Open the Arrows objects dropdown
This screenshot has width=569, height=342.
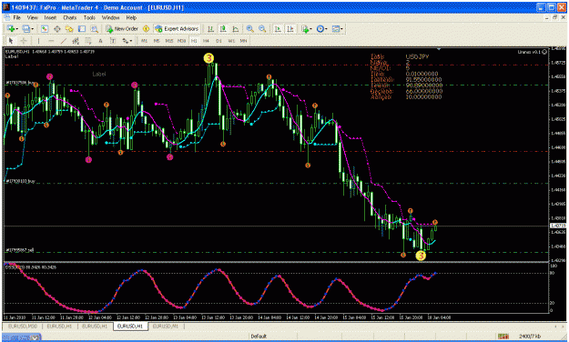click(127, 41)
